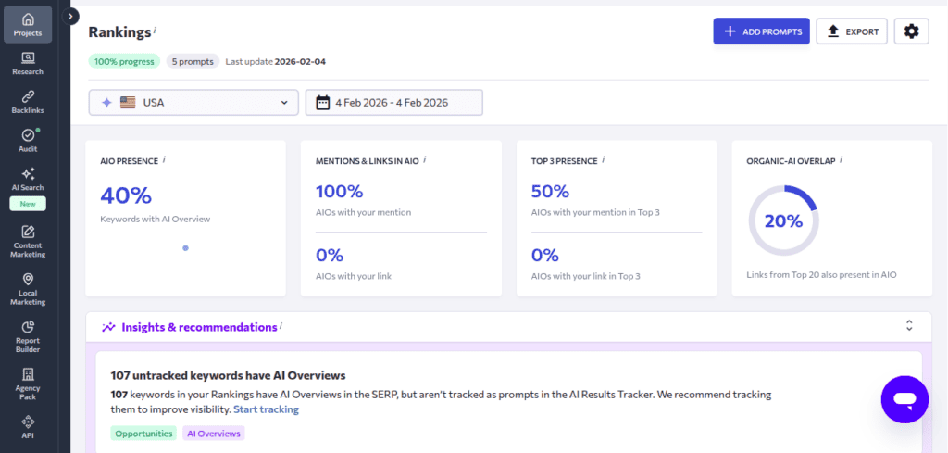Go to Backlinks in the sidebar
This screenshot has height=453, width=948.
coord(28,102)
